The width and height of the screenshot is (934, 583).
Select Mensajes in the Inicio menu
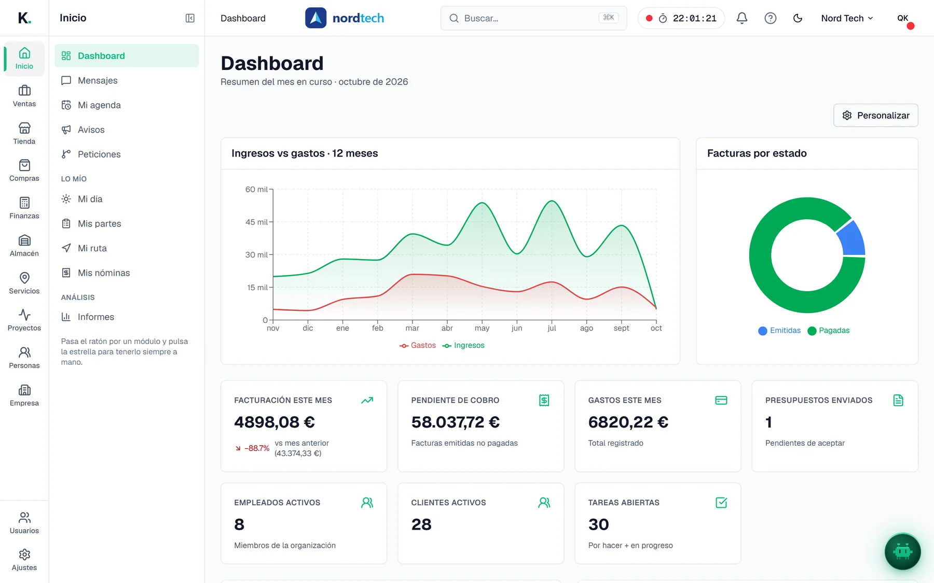click(x=127, y=80)
